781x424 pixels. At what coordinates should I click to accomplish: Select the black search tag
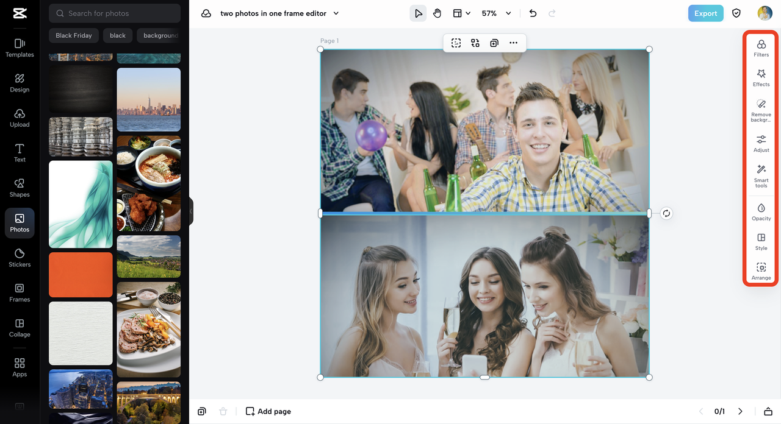[x=118, y=35]
